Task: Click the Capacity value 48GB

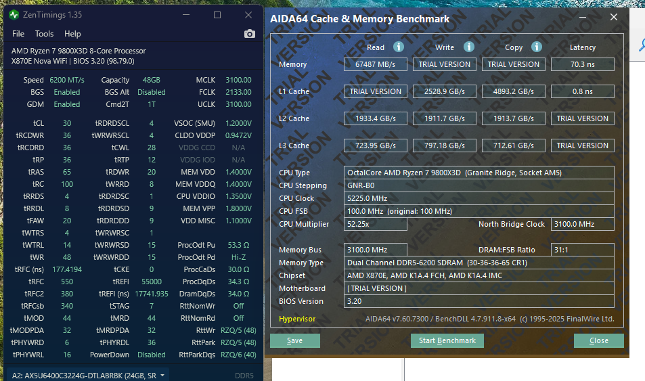Action: click(x=152, y=80)
